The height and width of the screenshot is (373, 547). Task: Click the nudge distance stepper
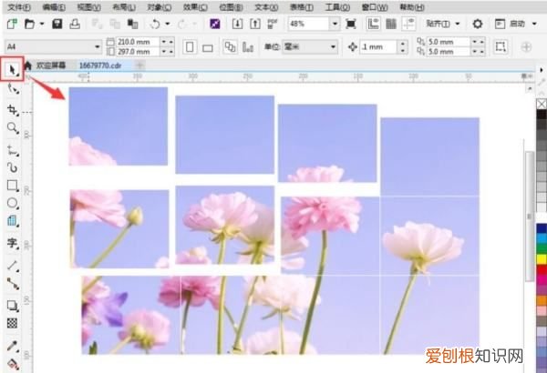coord(403,46)
